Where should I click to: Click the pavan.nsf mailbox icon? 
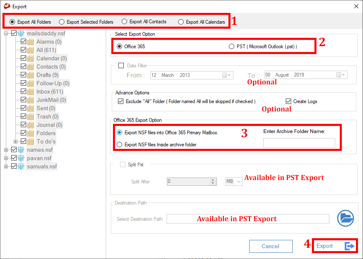(x=22, y=158)
